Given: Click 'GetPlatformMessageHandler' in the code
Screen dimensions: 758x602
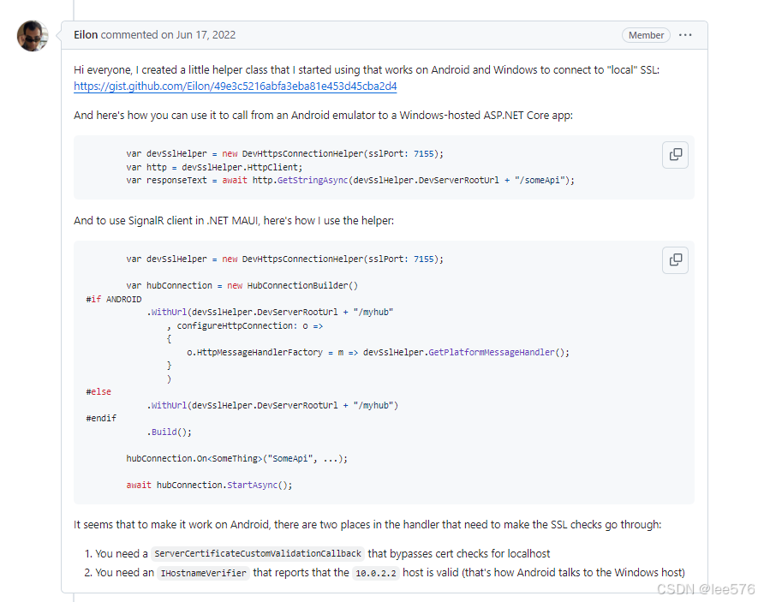Looking at the screenshot, I should coord(491,352).
